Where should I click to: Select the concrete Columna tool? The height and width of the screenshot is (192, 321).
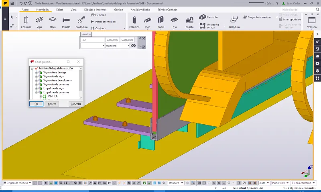(134, 22)
